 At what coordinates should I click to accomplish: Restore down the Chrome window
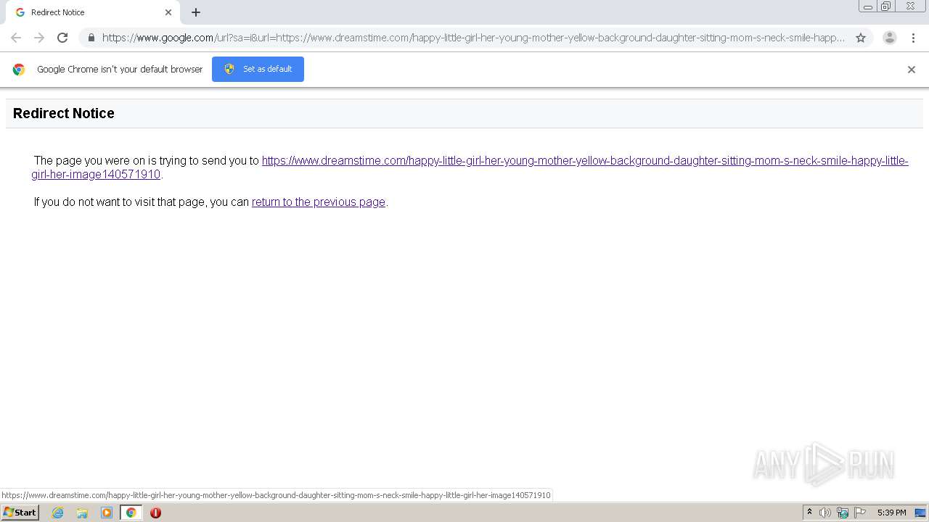click(886, 7)
